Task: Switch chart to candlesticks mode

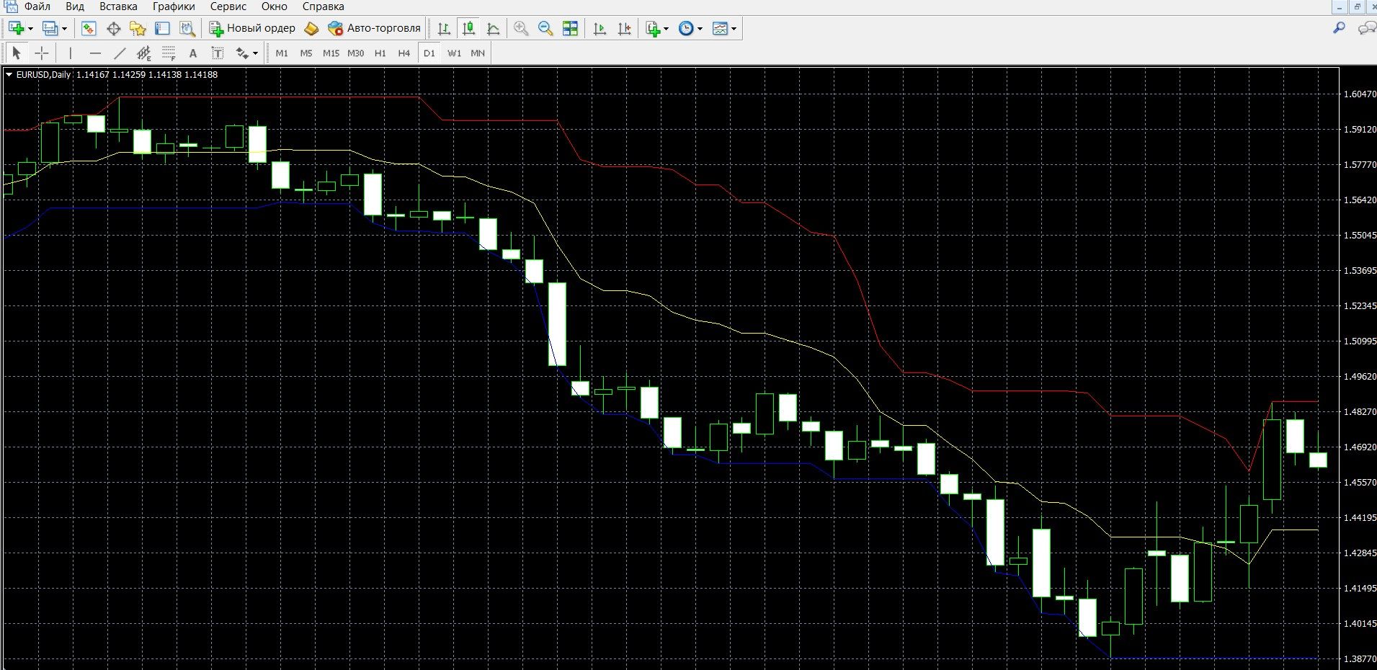Action: 468,28
